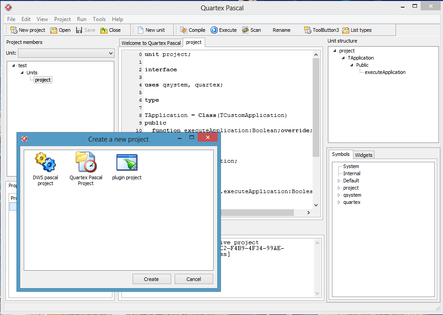Click the ToolButton3 toolbar icon
The height and width of the screenshot is (315, 443).
tap(308, 30)
